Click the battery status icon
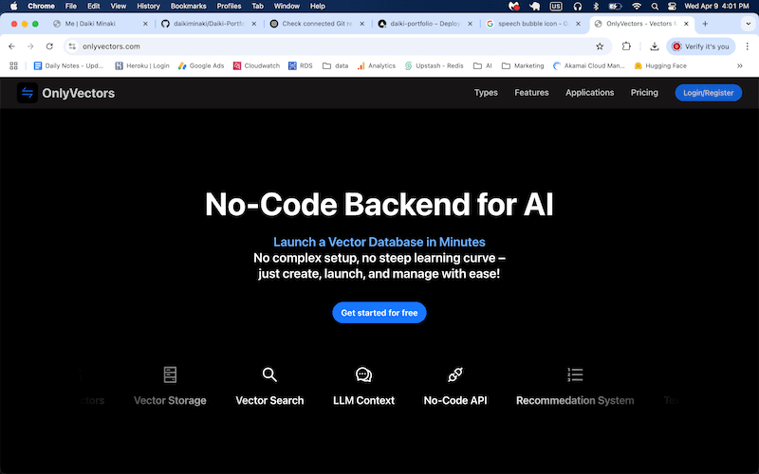The height and width of the screenshot is (474, 759). [x=615, y=7]
